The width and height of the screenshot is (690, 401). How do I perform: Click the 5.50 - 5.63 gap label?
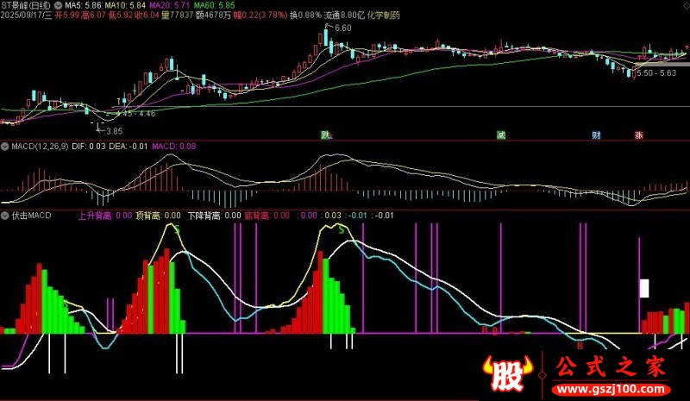pyautogui.click(x=656, y=73)
